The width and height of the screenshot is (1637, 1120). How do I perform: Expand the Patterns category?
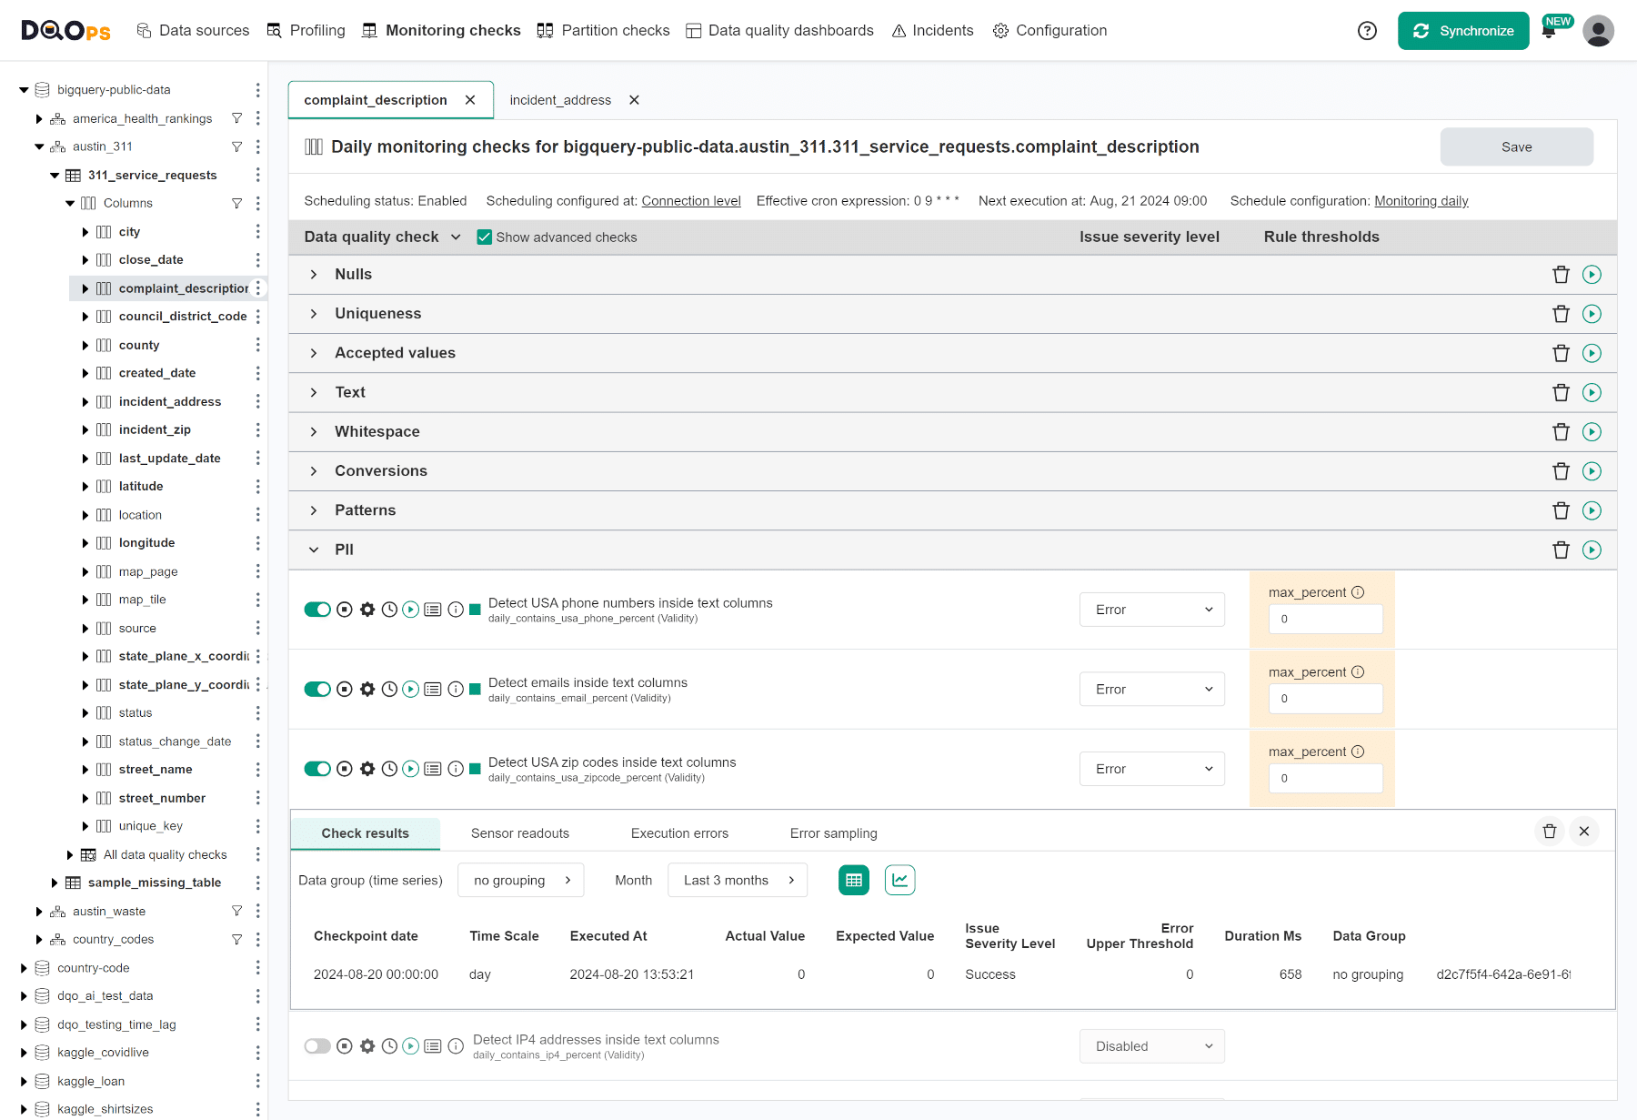pos(314,510)
